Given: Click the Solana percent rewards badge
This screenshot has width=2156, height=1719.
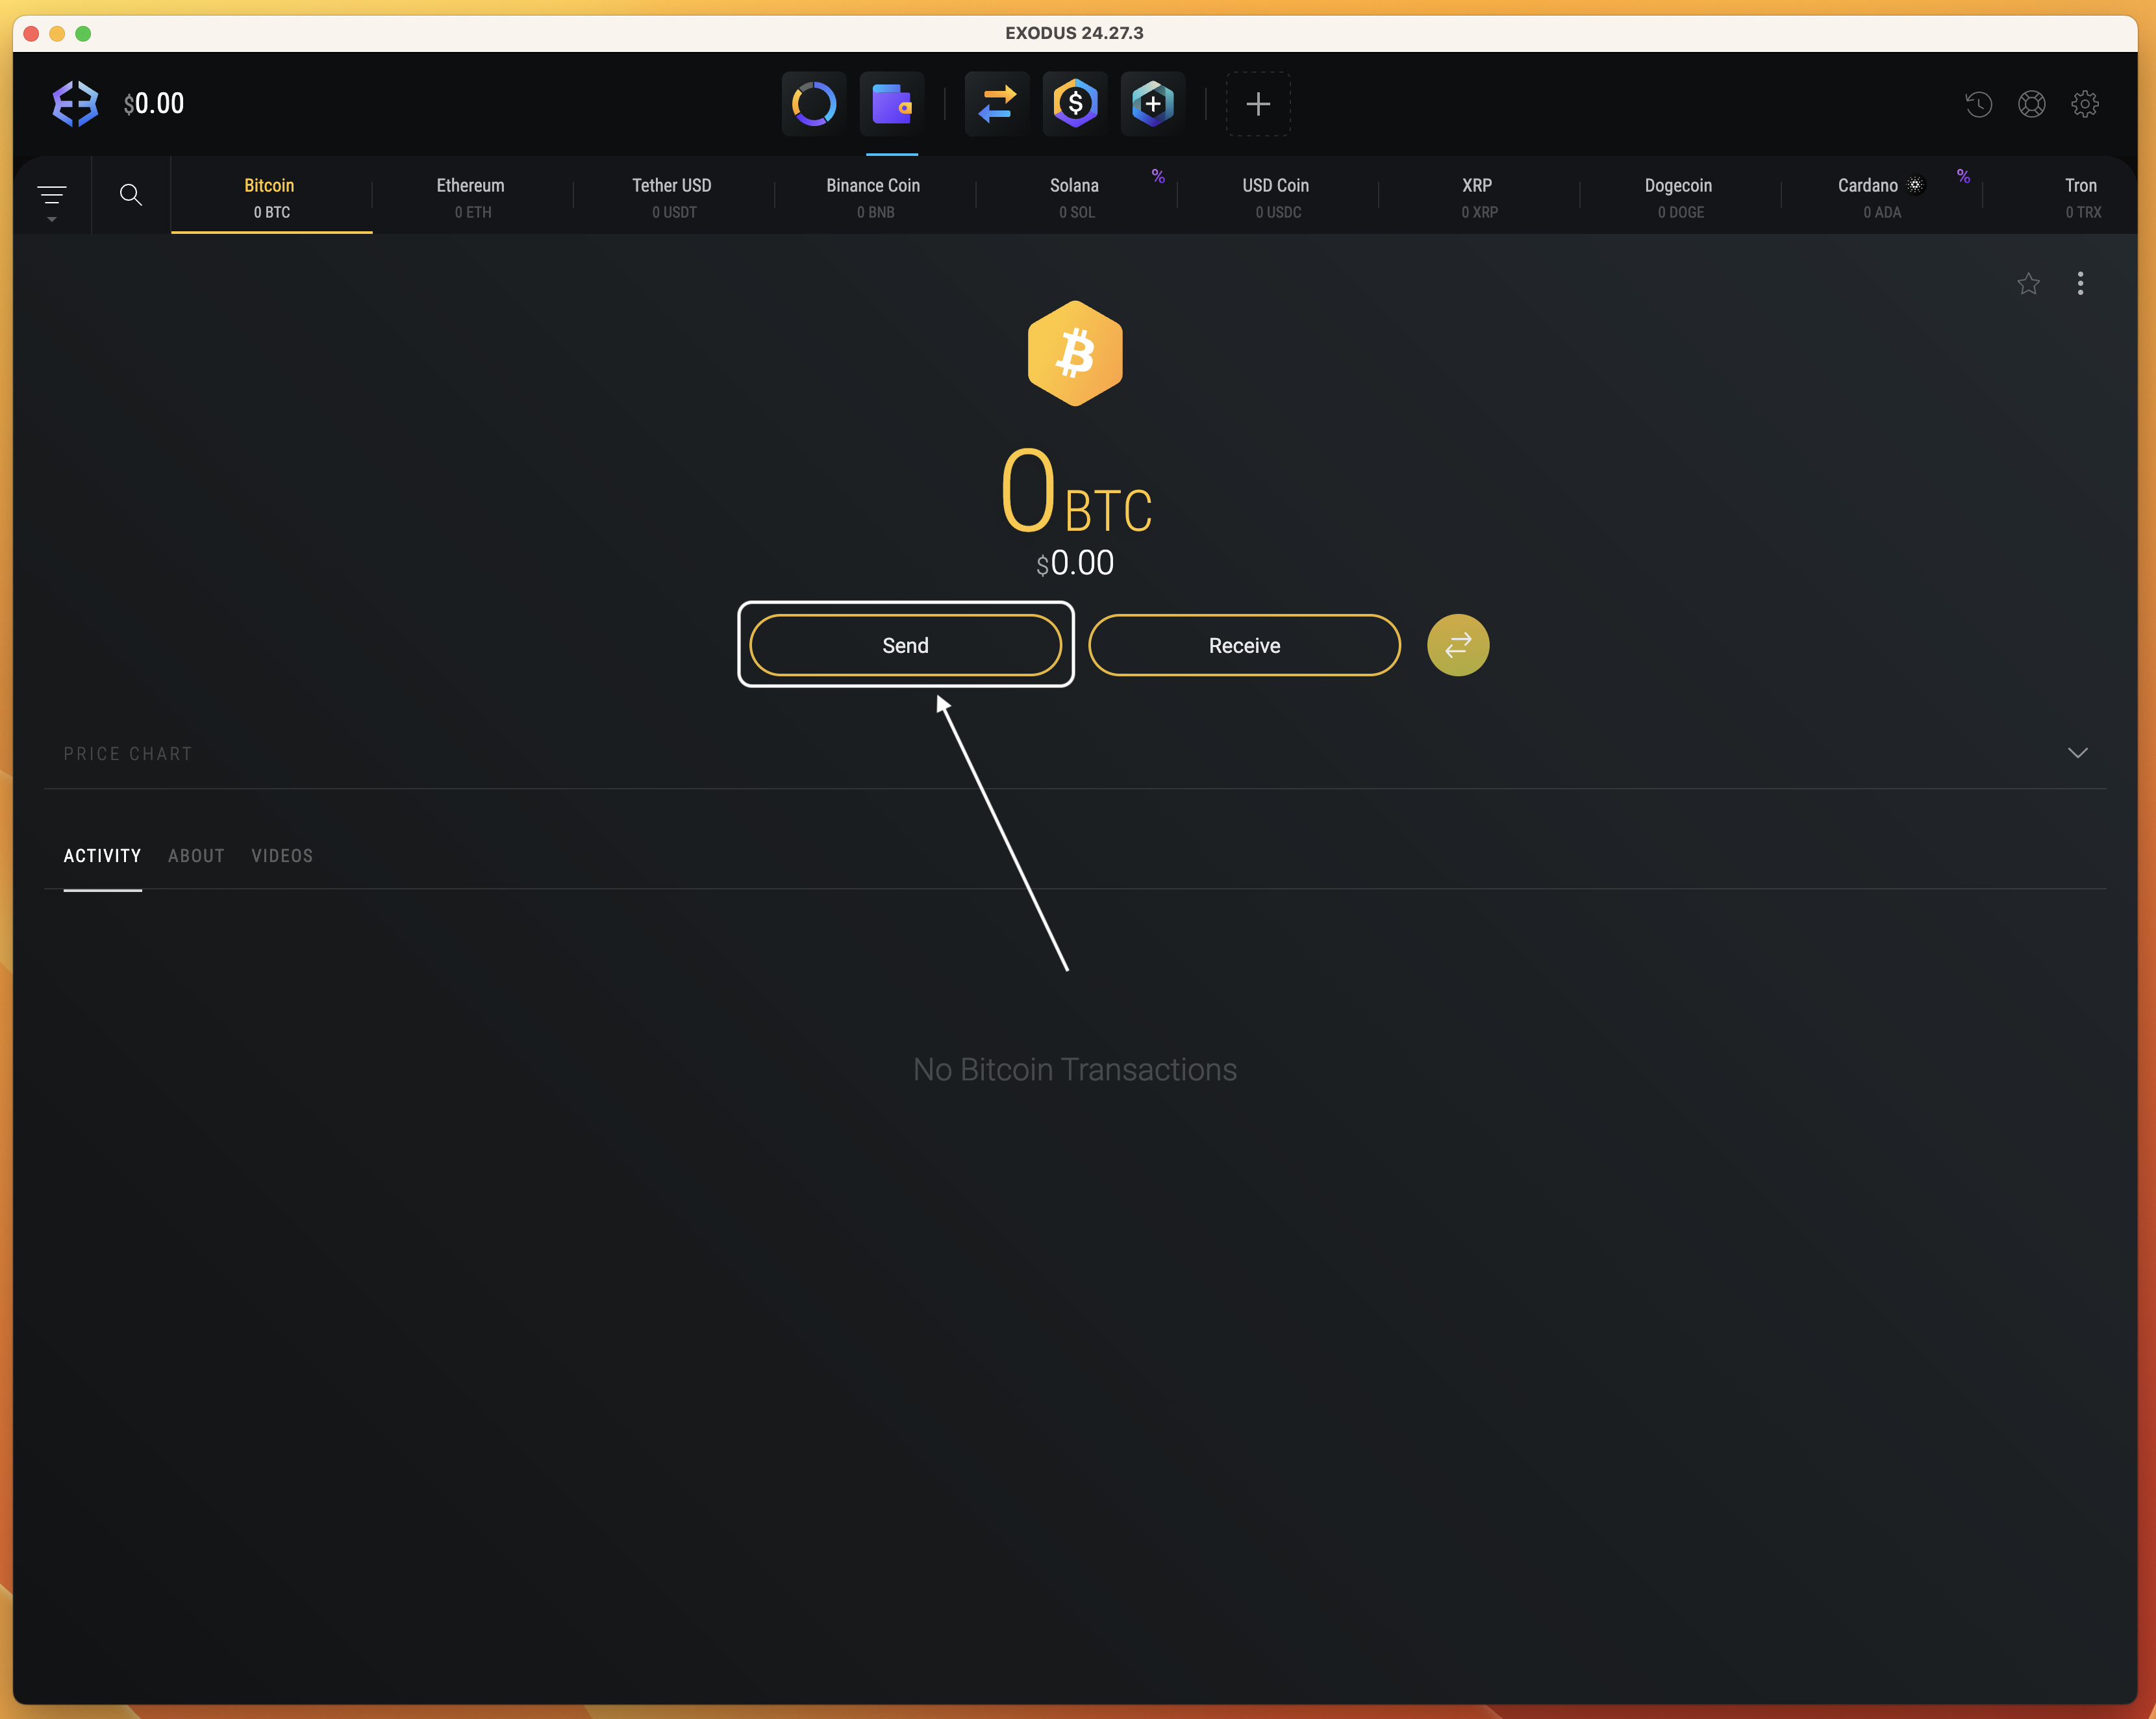Looking at the screenshot, I should point(1158,176).
